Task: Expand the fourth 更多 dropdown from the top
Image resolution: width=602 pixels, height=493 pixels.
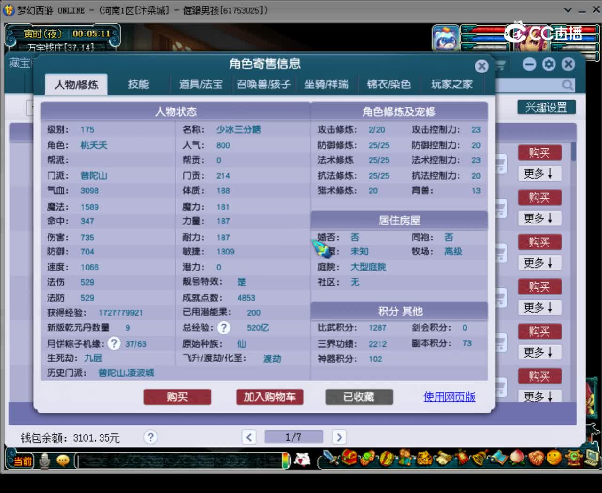Action: (x=539, y=308)
